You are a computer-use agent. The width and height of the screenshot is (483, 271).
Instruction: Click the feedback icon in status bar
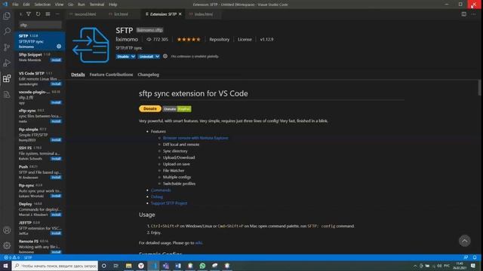pos(466,257)
